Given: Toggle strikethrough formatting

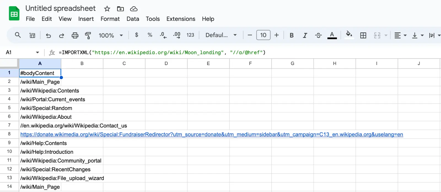Looking at the screenshot, I should coord(318,35).
